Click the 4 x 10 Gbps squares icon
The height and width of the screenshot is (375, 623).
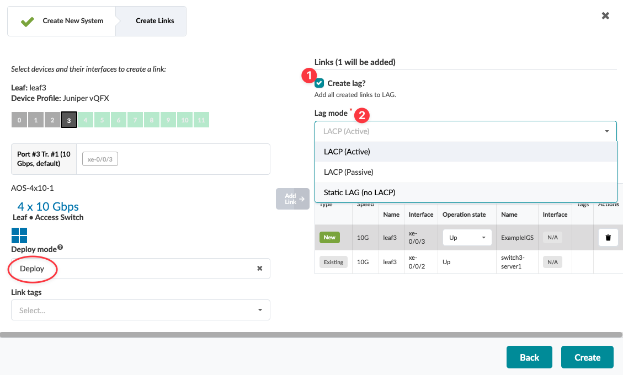[x=19, y=235]
